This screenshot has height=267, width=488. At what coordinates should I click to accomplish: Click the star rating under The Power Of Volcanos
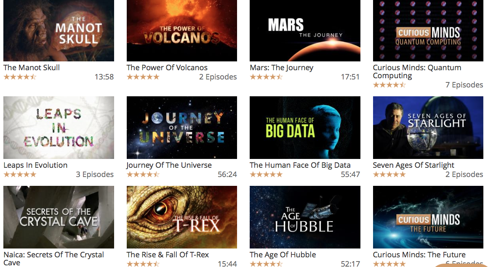[x=143, y=77]
